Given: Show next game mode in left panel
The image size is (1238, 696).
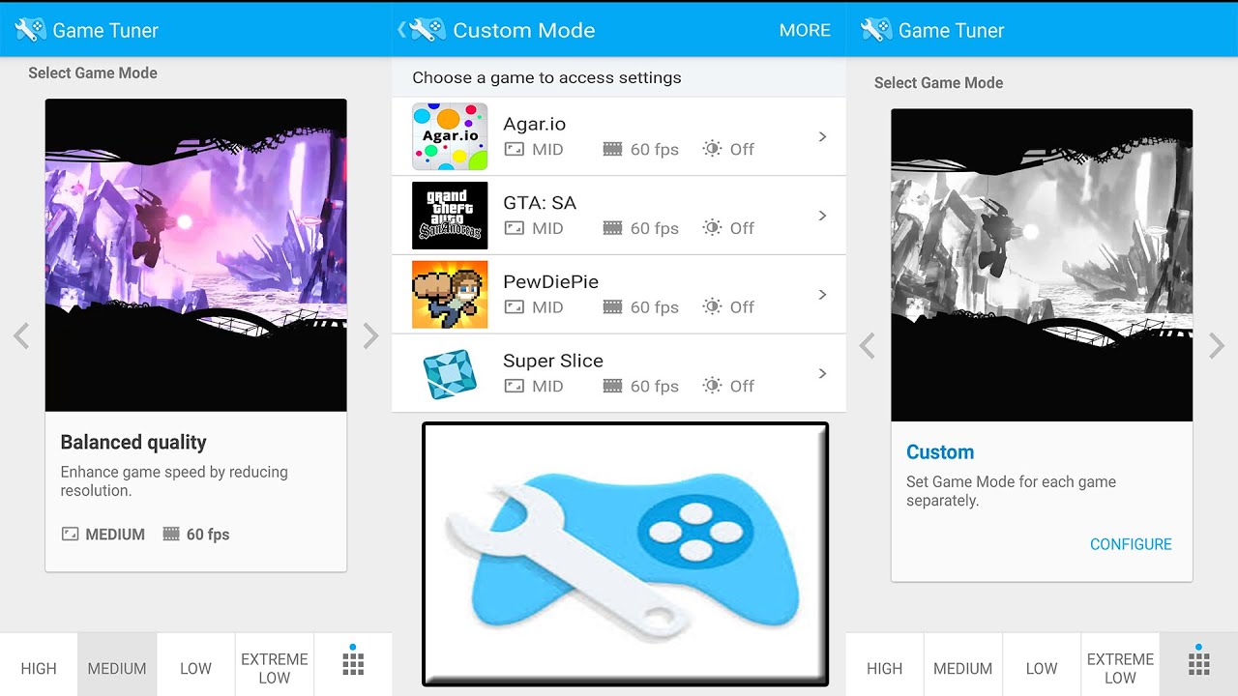Looking at the screenshot, I should tap(370, 335).
